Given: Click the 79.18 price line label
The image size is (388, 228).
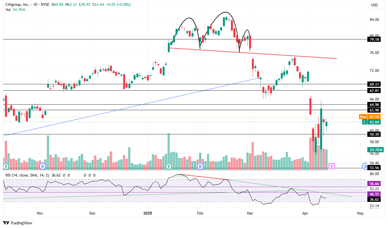Looking at the screenshot, I should click(374, 39).
